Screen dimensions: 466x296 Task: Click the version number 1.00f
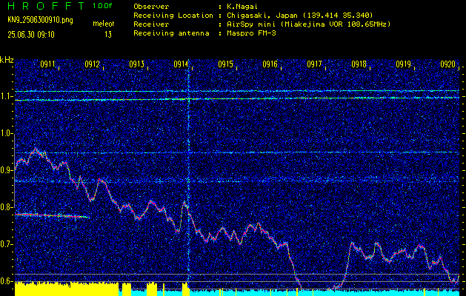coord(102,6)
